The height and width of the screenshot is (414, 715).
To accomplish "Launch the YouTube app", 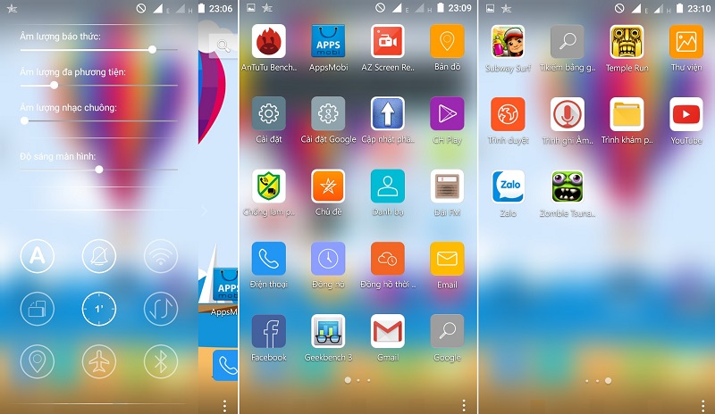I will point(686,114).
